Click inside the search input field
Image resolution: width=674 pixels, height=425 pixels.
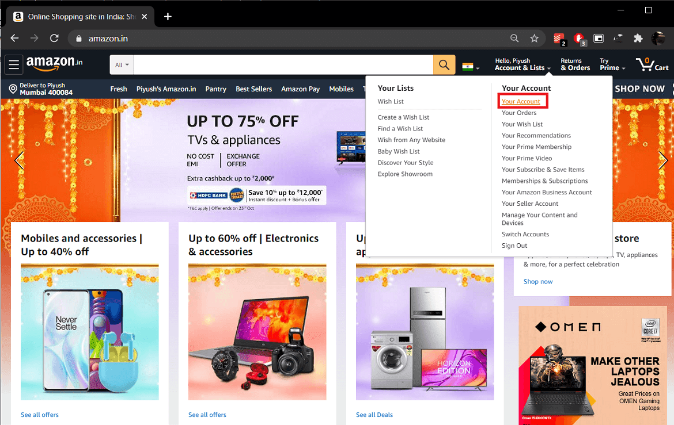point(282,64)
